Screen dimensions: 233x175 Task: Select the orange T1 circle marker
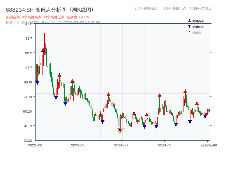tap(120, 130)
